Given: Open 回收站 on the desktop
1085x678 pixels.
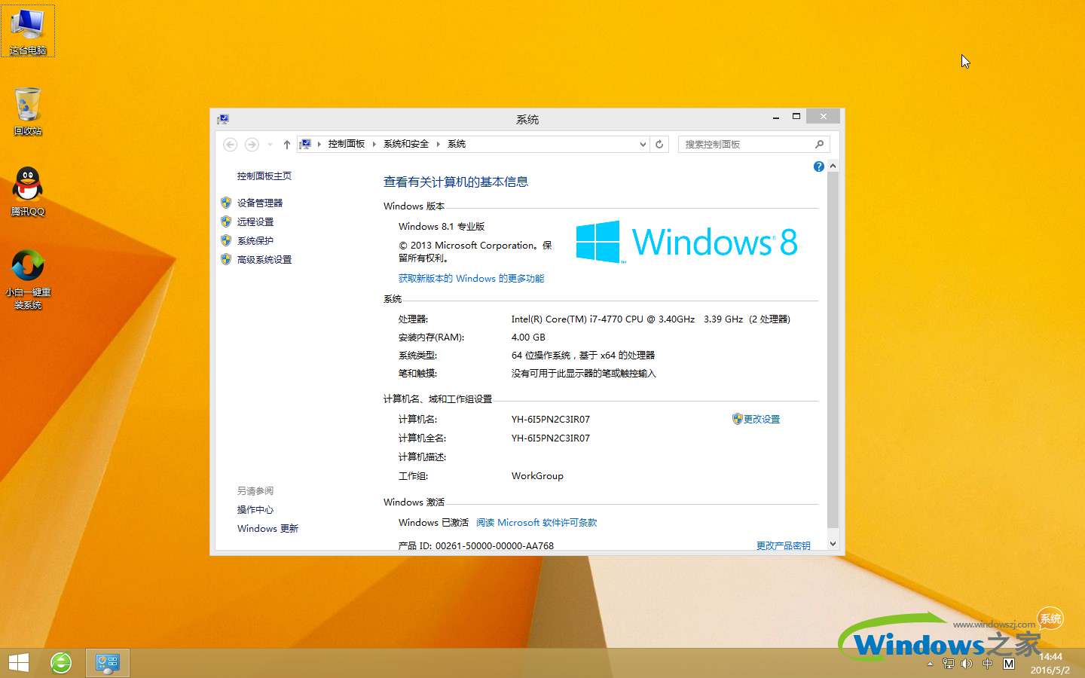Looking at the screenshot, I should point(27,109).
